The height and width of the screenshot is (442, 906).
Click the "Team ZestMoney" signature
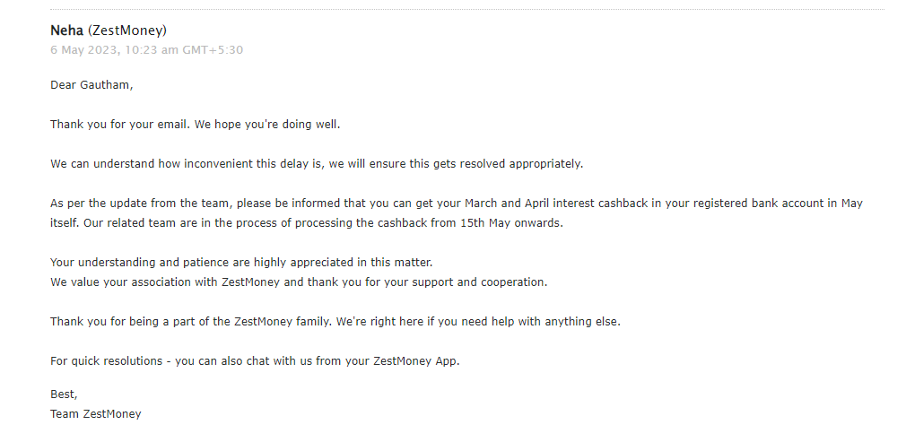96,414
